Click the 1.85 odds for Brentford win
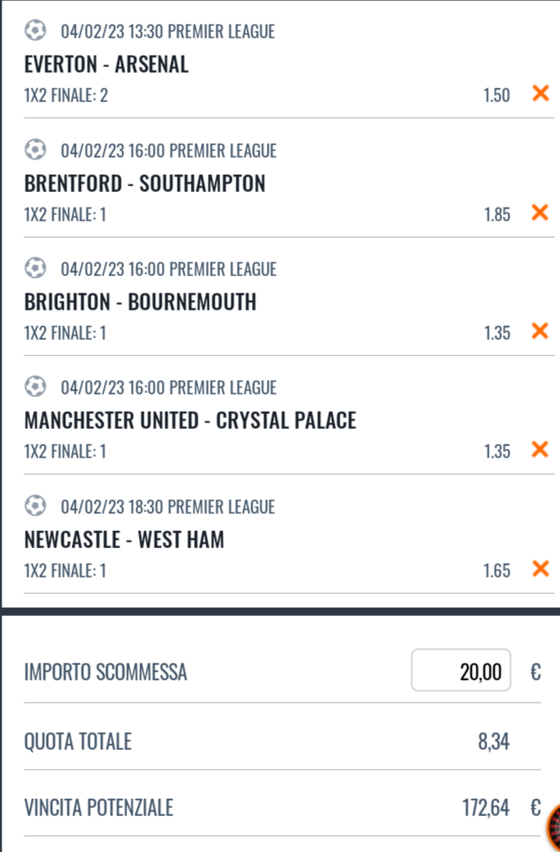Screen dimensions: 560x852 (x=496, y=215)
